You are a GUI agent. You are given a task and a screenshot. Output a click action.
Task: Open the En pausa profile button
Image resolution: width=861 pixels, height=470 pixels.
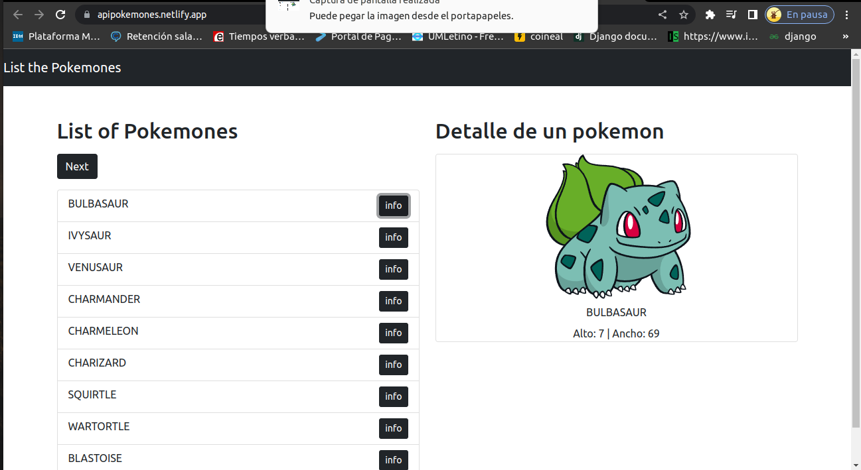[x=799, y=15]
